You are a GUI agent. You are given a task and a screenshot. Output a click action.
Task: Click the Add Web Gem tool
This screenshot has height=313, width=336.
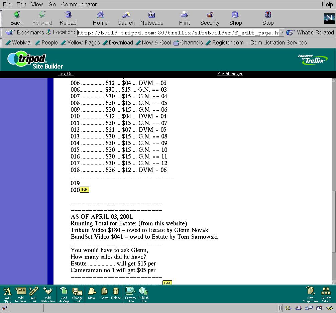48,295
